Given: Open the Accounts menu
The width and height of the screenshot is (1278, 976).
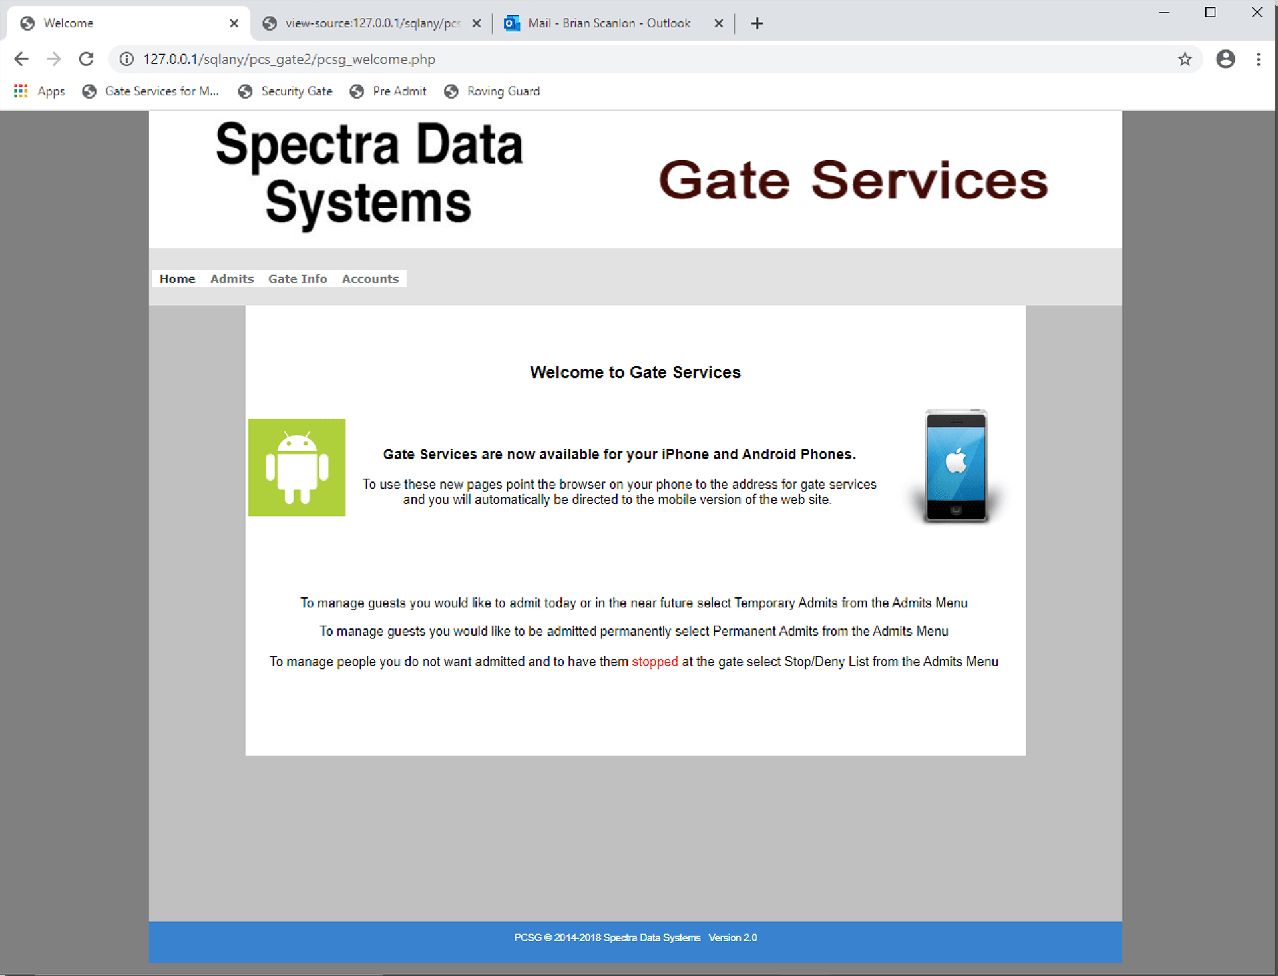Looking at the screenshot, I should point(370,279).
